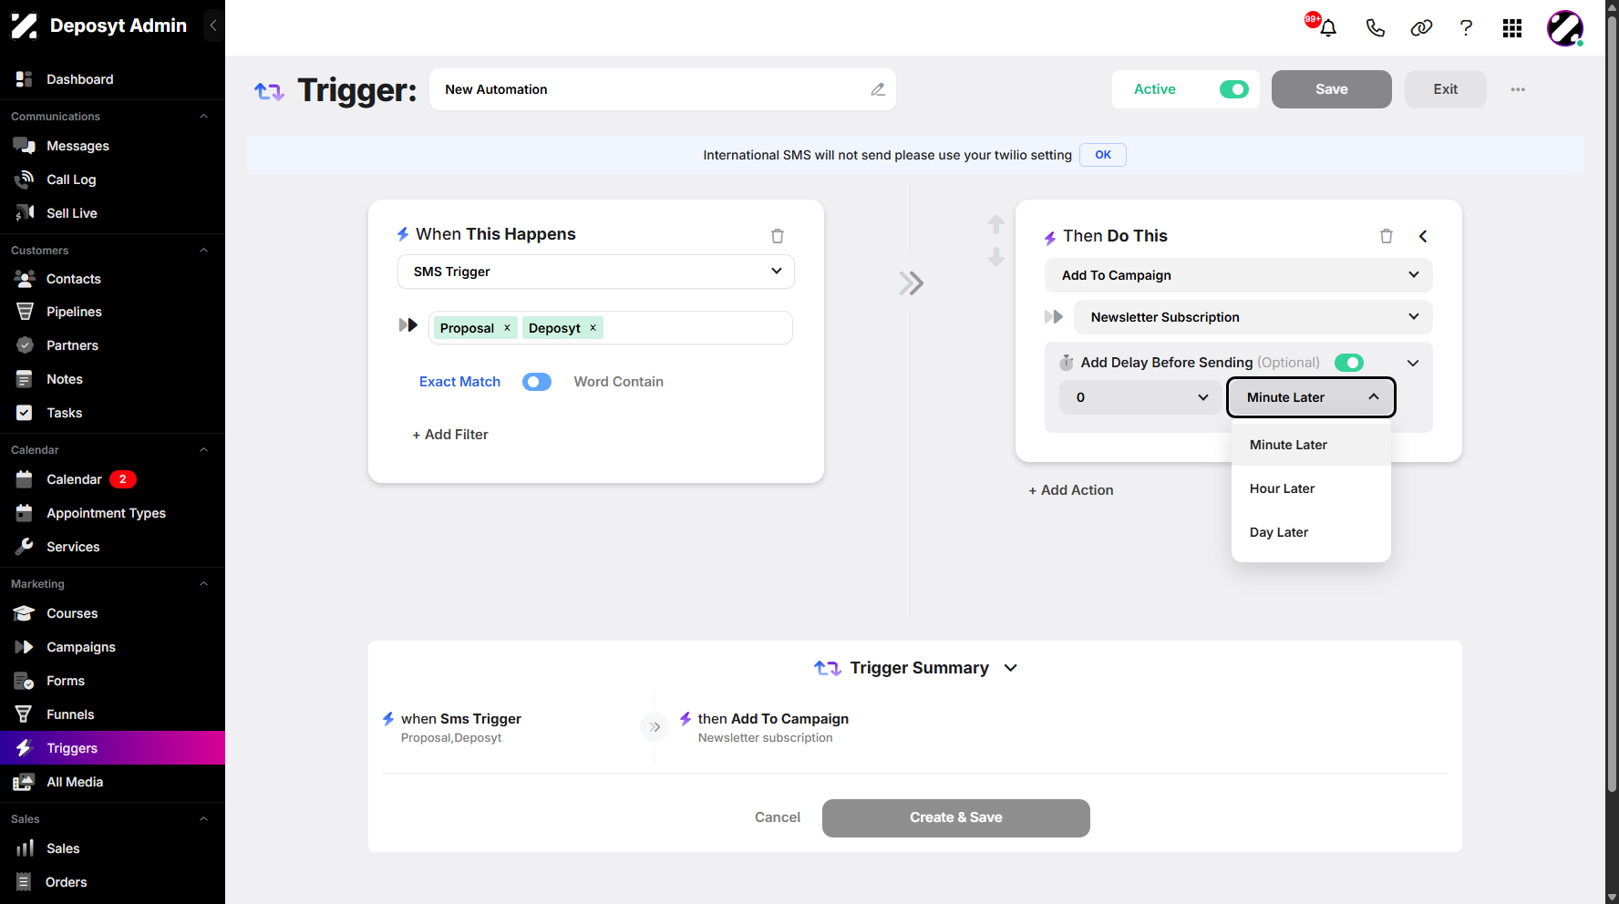Click Cancel

778,817
